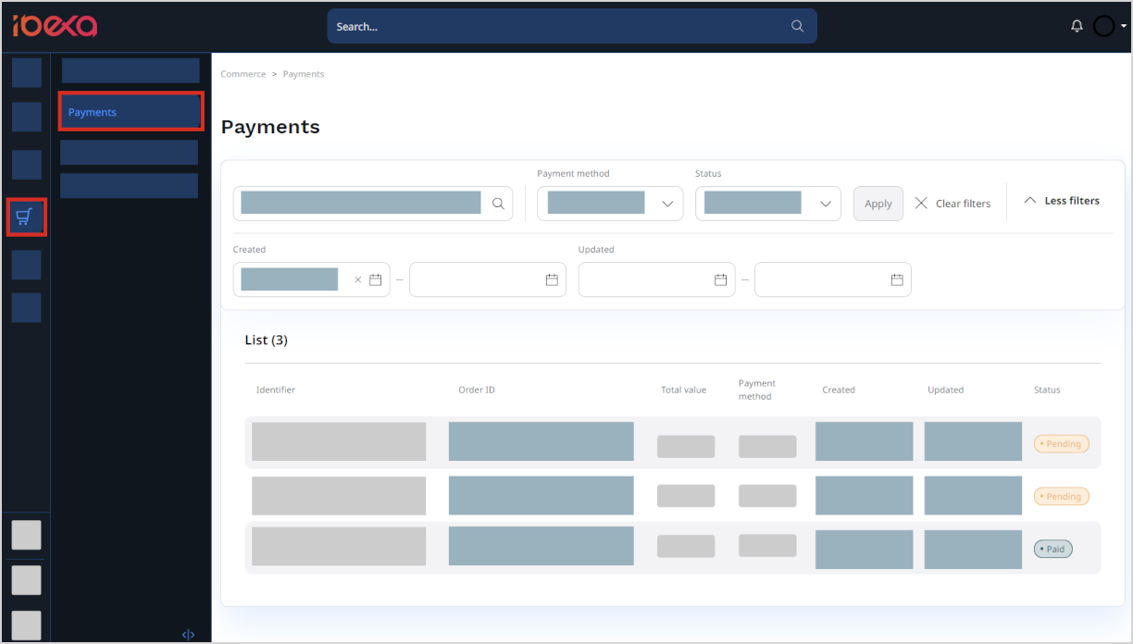Image resolution: width=1133 pixels, height=644 pixels.
Task: Open the user avatar menu in the top bar
Action: click(x=1104, y=25)
